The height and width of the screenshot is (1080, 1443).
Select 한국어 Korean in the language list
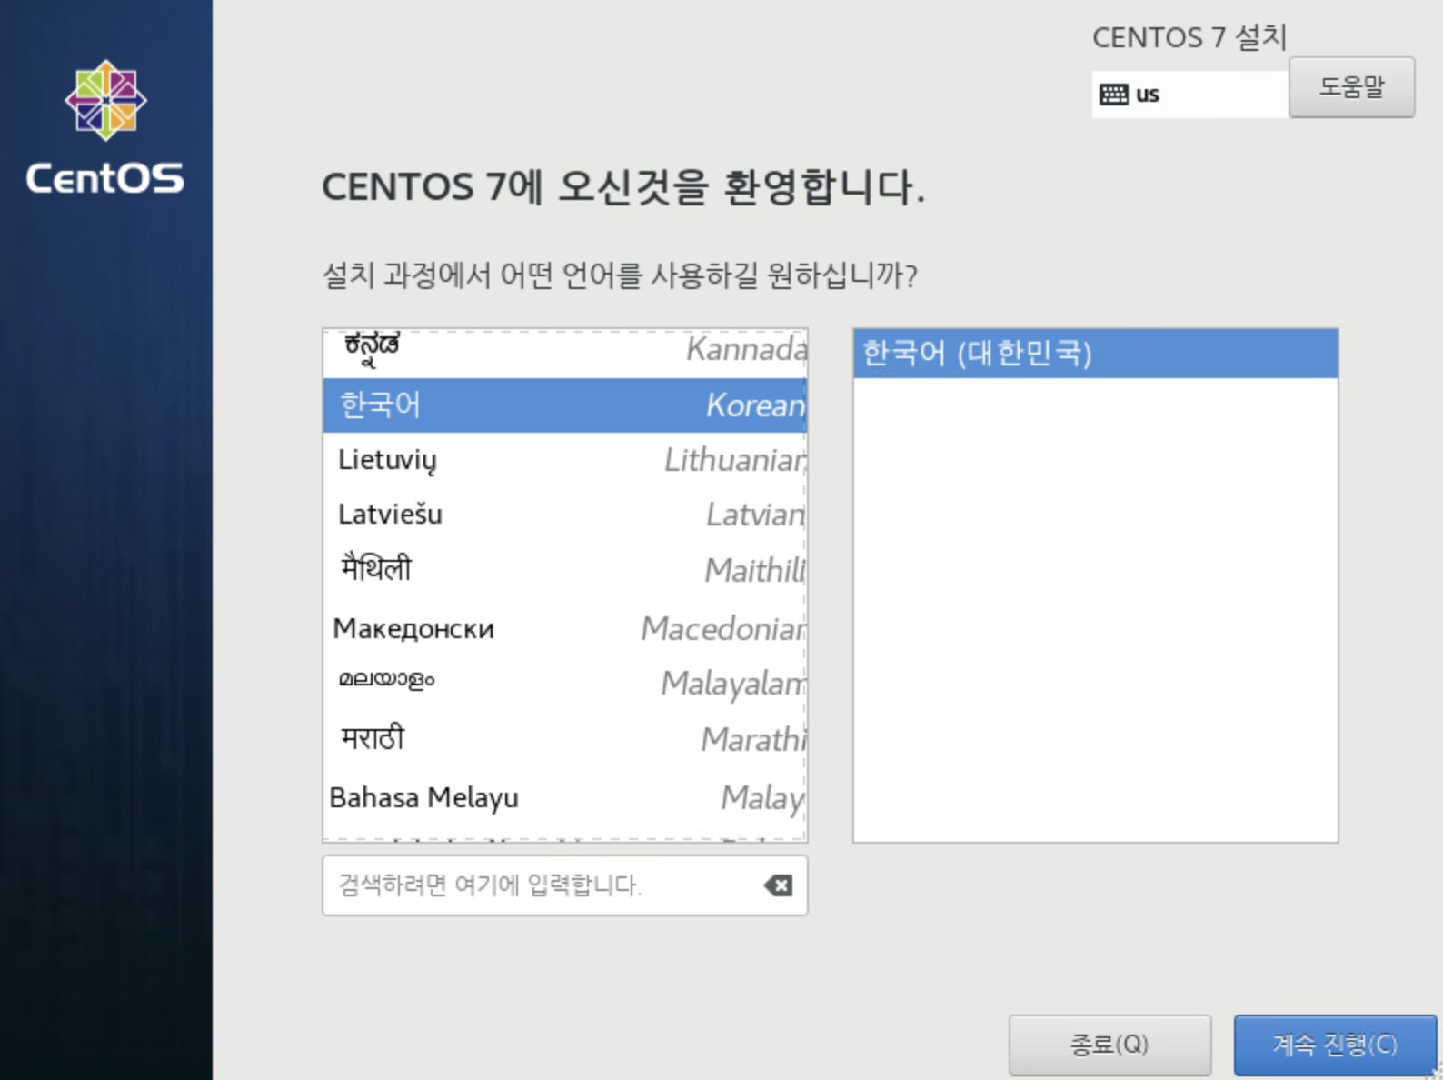(564, 405)
